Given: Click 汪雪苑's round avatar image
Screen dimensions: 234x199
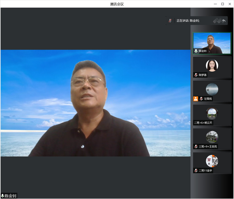Looking at the screenshot, I should click(x=212, y=89).
